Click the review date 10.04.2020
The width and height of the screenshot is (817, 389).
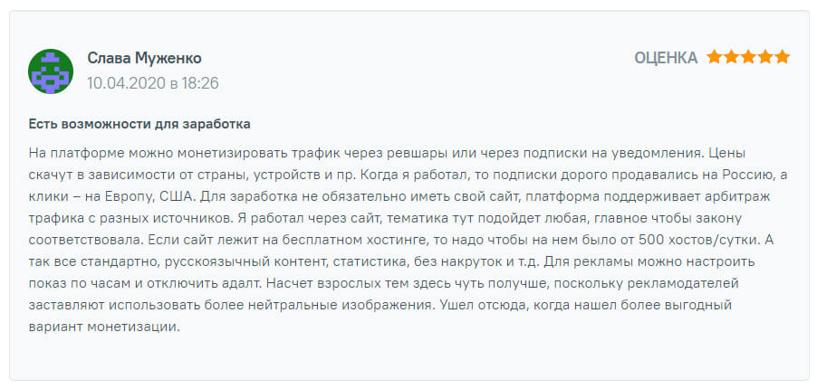126,83
